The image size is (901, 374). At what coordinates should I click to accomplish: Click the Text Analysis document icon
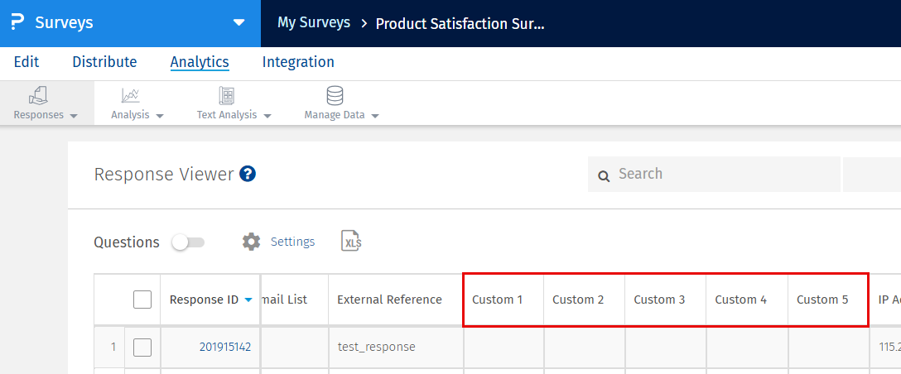[x=227, y=95]
